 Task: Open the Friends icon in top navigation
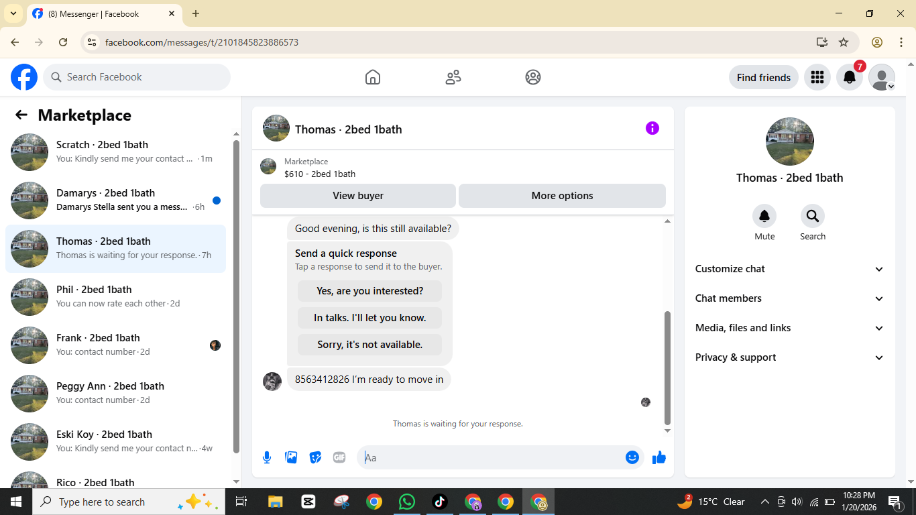pyautogui.click(x=453, y=77)
